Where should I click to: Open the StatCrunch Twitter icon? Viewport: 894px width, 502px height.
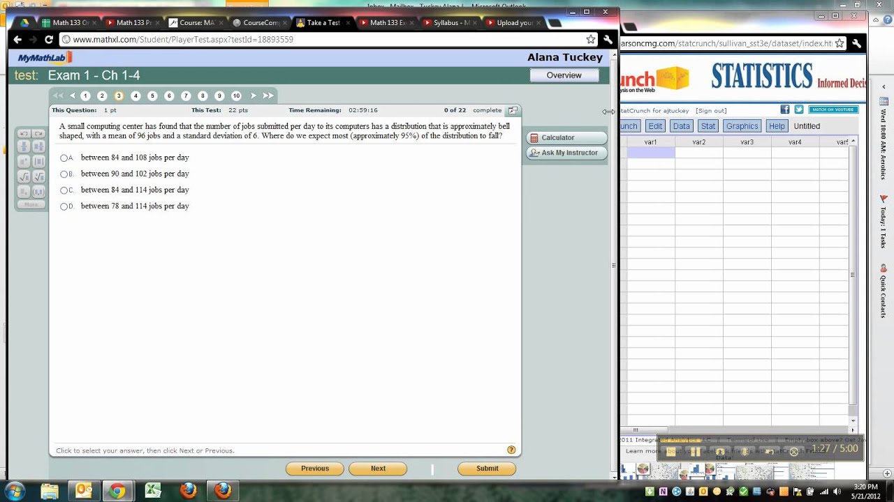point(799,109)
